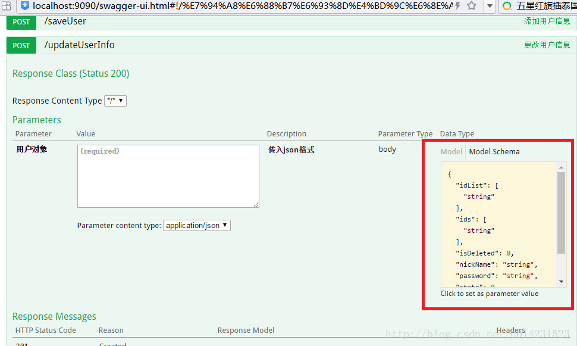Viewport: 577px width, 346px height.
Task: Click the bookmark star icon in address bar
Action: (471, 5)
